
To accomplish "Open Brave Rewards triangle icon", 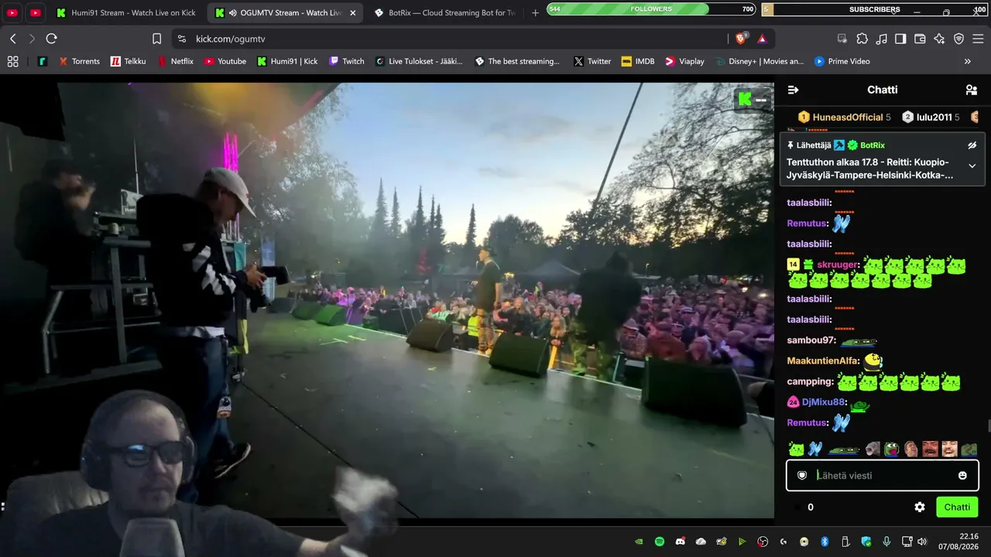I will click(x=762, y=39).
